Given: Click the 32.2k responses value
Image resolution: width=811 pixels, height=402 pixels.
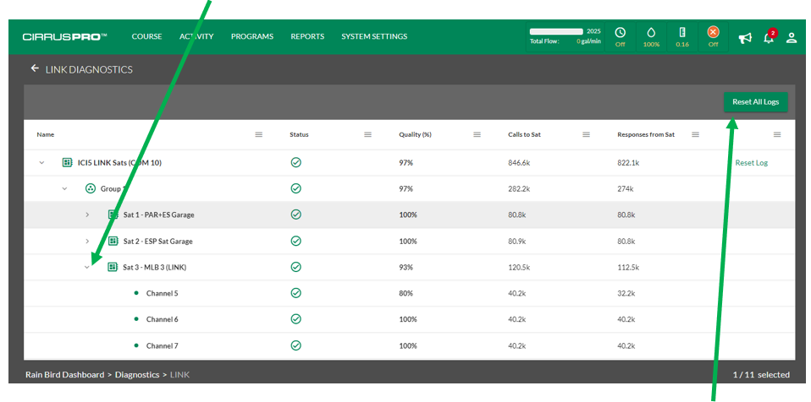Looking at the screenshot, I should tap(626, 293).
